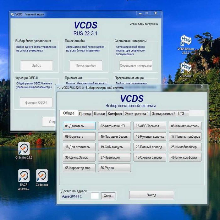Select 56-Радио module
Screen dimensions: 220x220
click(x=114, y=168)
